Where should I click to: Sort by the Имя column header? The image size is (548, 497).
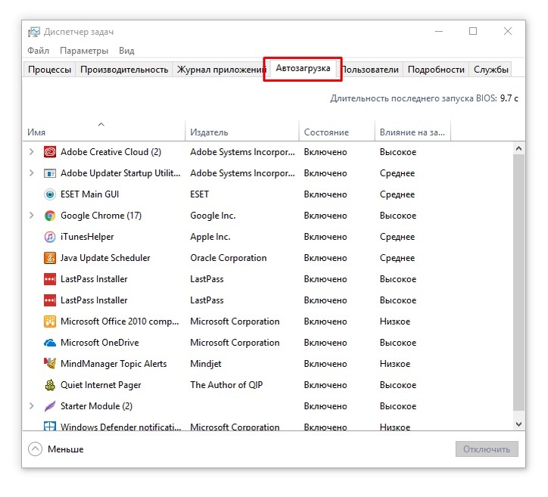[104, 130]
